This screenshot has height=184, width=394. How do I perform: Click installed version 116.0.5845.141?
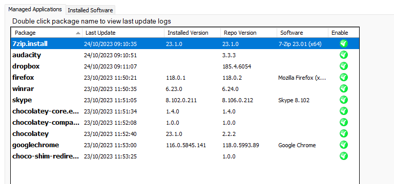click(x=186, y=145)
